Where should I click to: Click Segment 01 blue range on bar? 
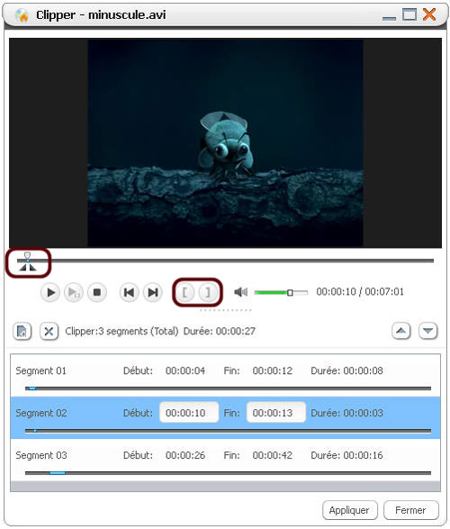pyautogui.click(x=32, y=388)
